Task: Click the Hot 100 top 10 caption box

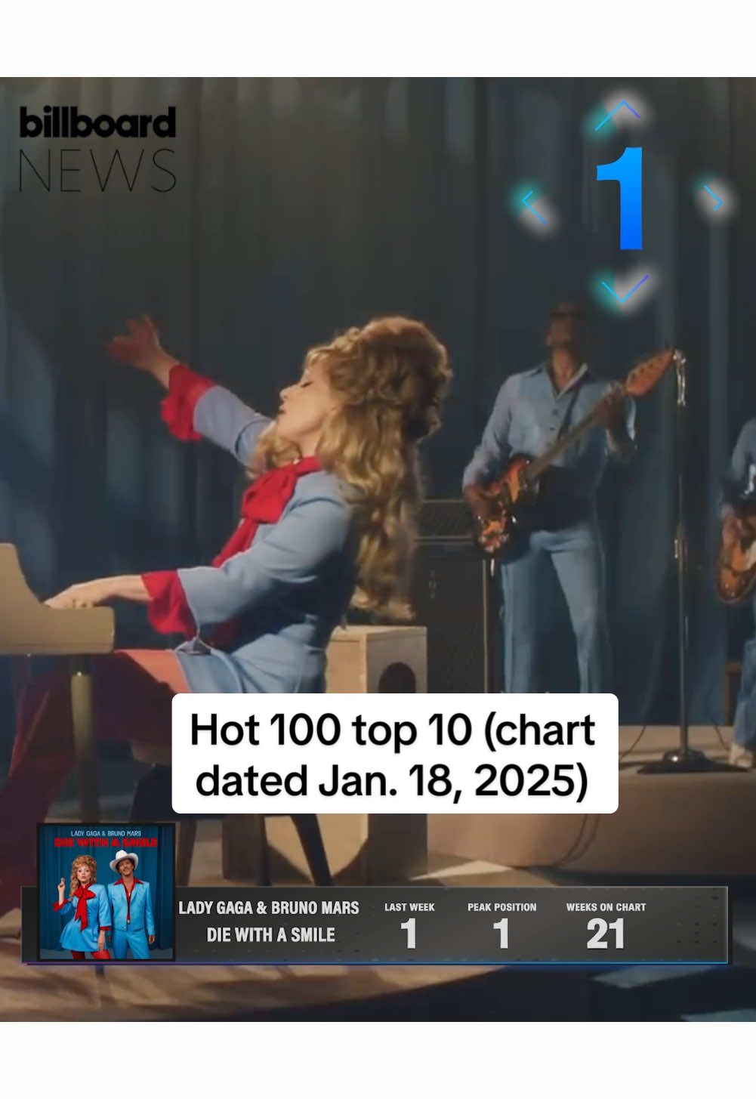Action: tap(395, 754)
